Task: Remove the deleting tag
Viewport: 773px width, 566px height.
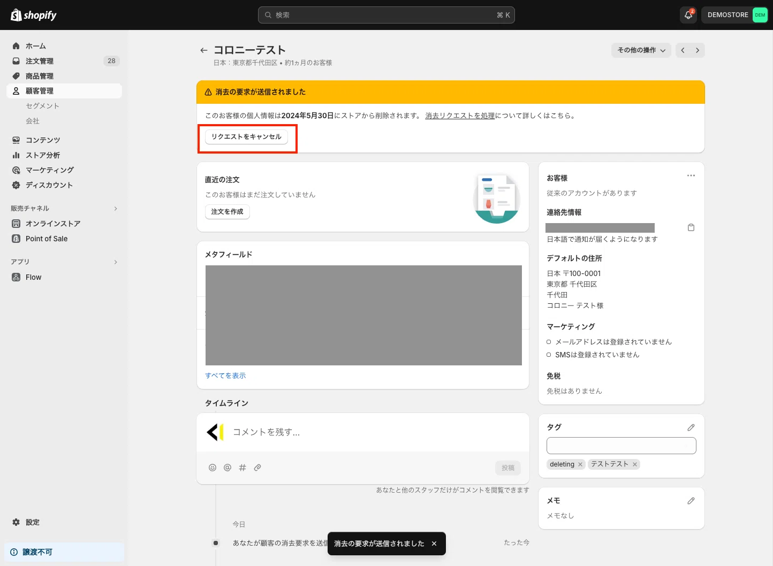Action: [x=580, y=464]
